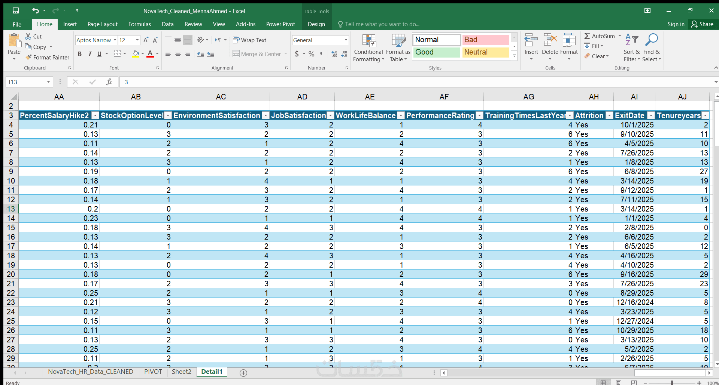Open the ExitDate column filter dropdown
The width and height of the screenshot is (719, 385).
(651, 115)
